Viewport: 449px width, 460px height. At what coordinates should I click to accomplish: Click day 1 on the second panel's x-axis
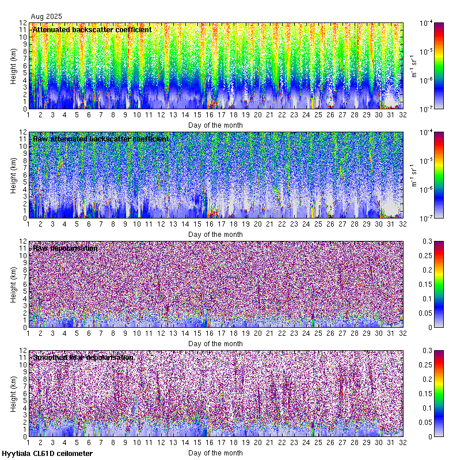(29, 224)
